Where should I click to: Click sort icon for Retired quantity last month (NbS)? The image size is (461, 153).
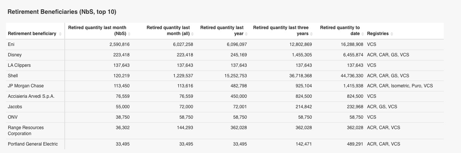pyautogui.click(x=129, y=34)
